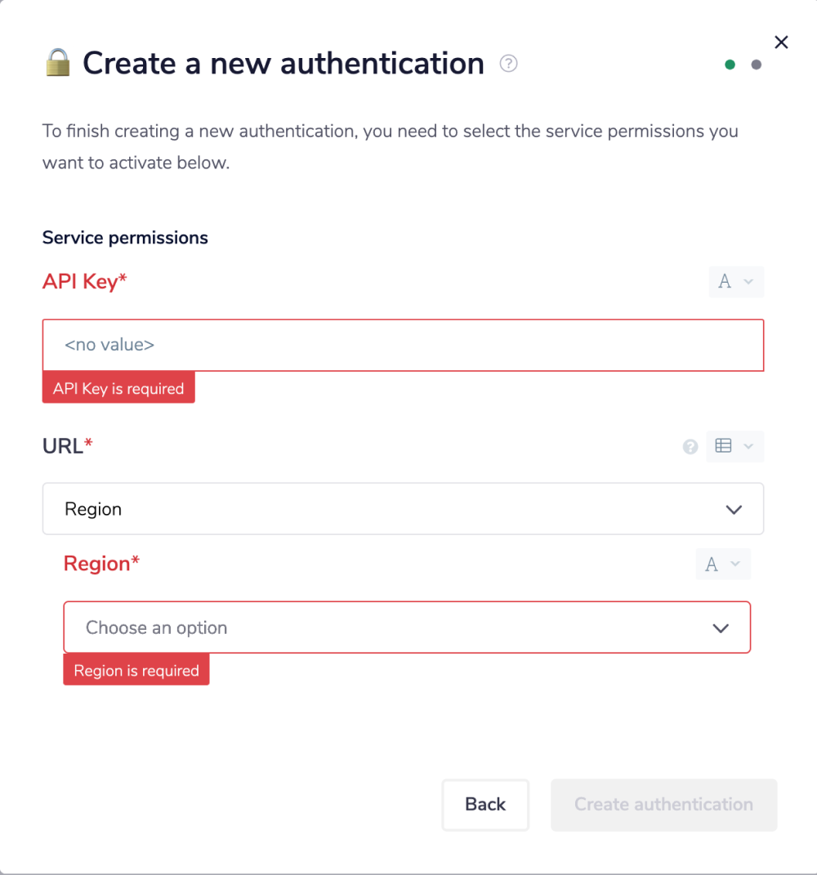Show help for the URL field

690,447
